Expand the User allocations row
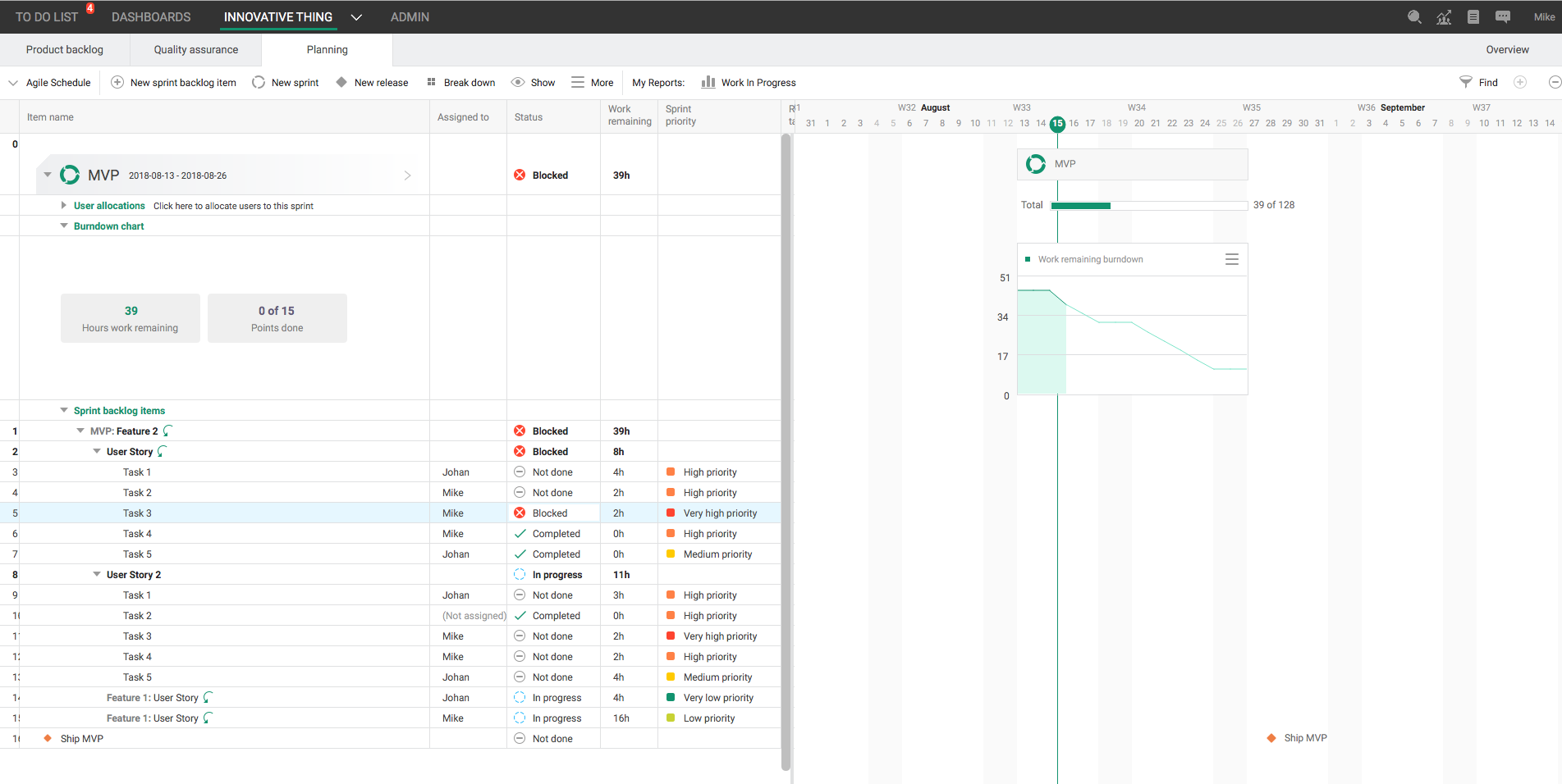The height and width of the screenshot is (784, 1562). 64,205
